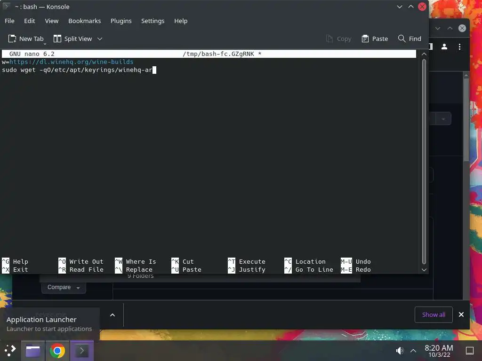This screenshot has height=361, width=482.
Task: Open the Compare dropdown in background window
Action: pyautogui.click(x=64, y=287)
